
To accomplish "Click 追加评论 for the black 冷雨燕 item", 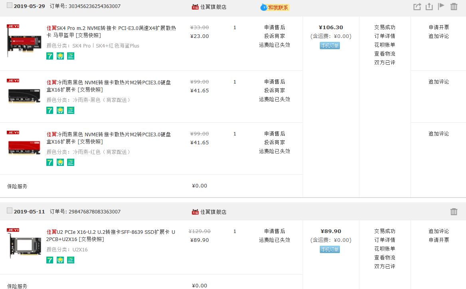I will (x=438, y=82).
